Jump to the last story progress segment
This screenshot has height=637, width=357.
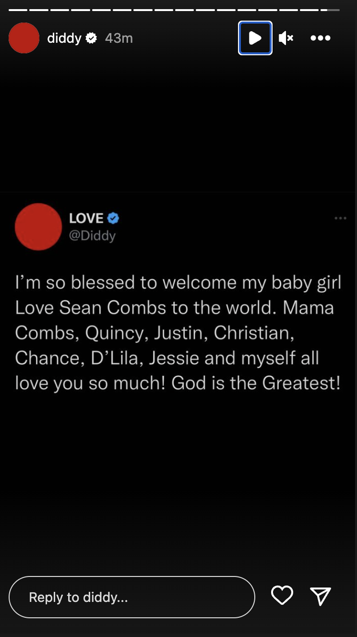coord(330,10)
